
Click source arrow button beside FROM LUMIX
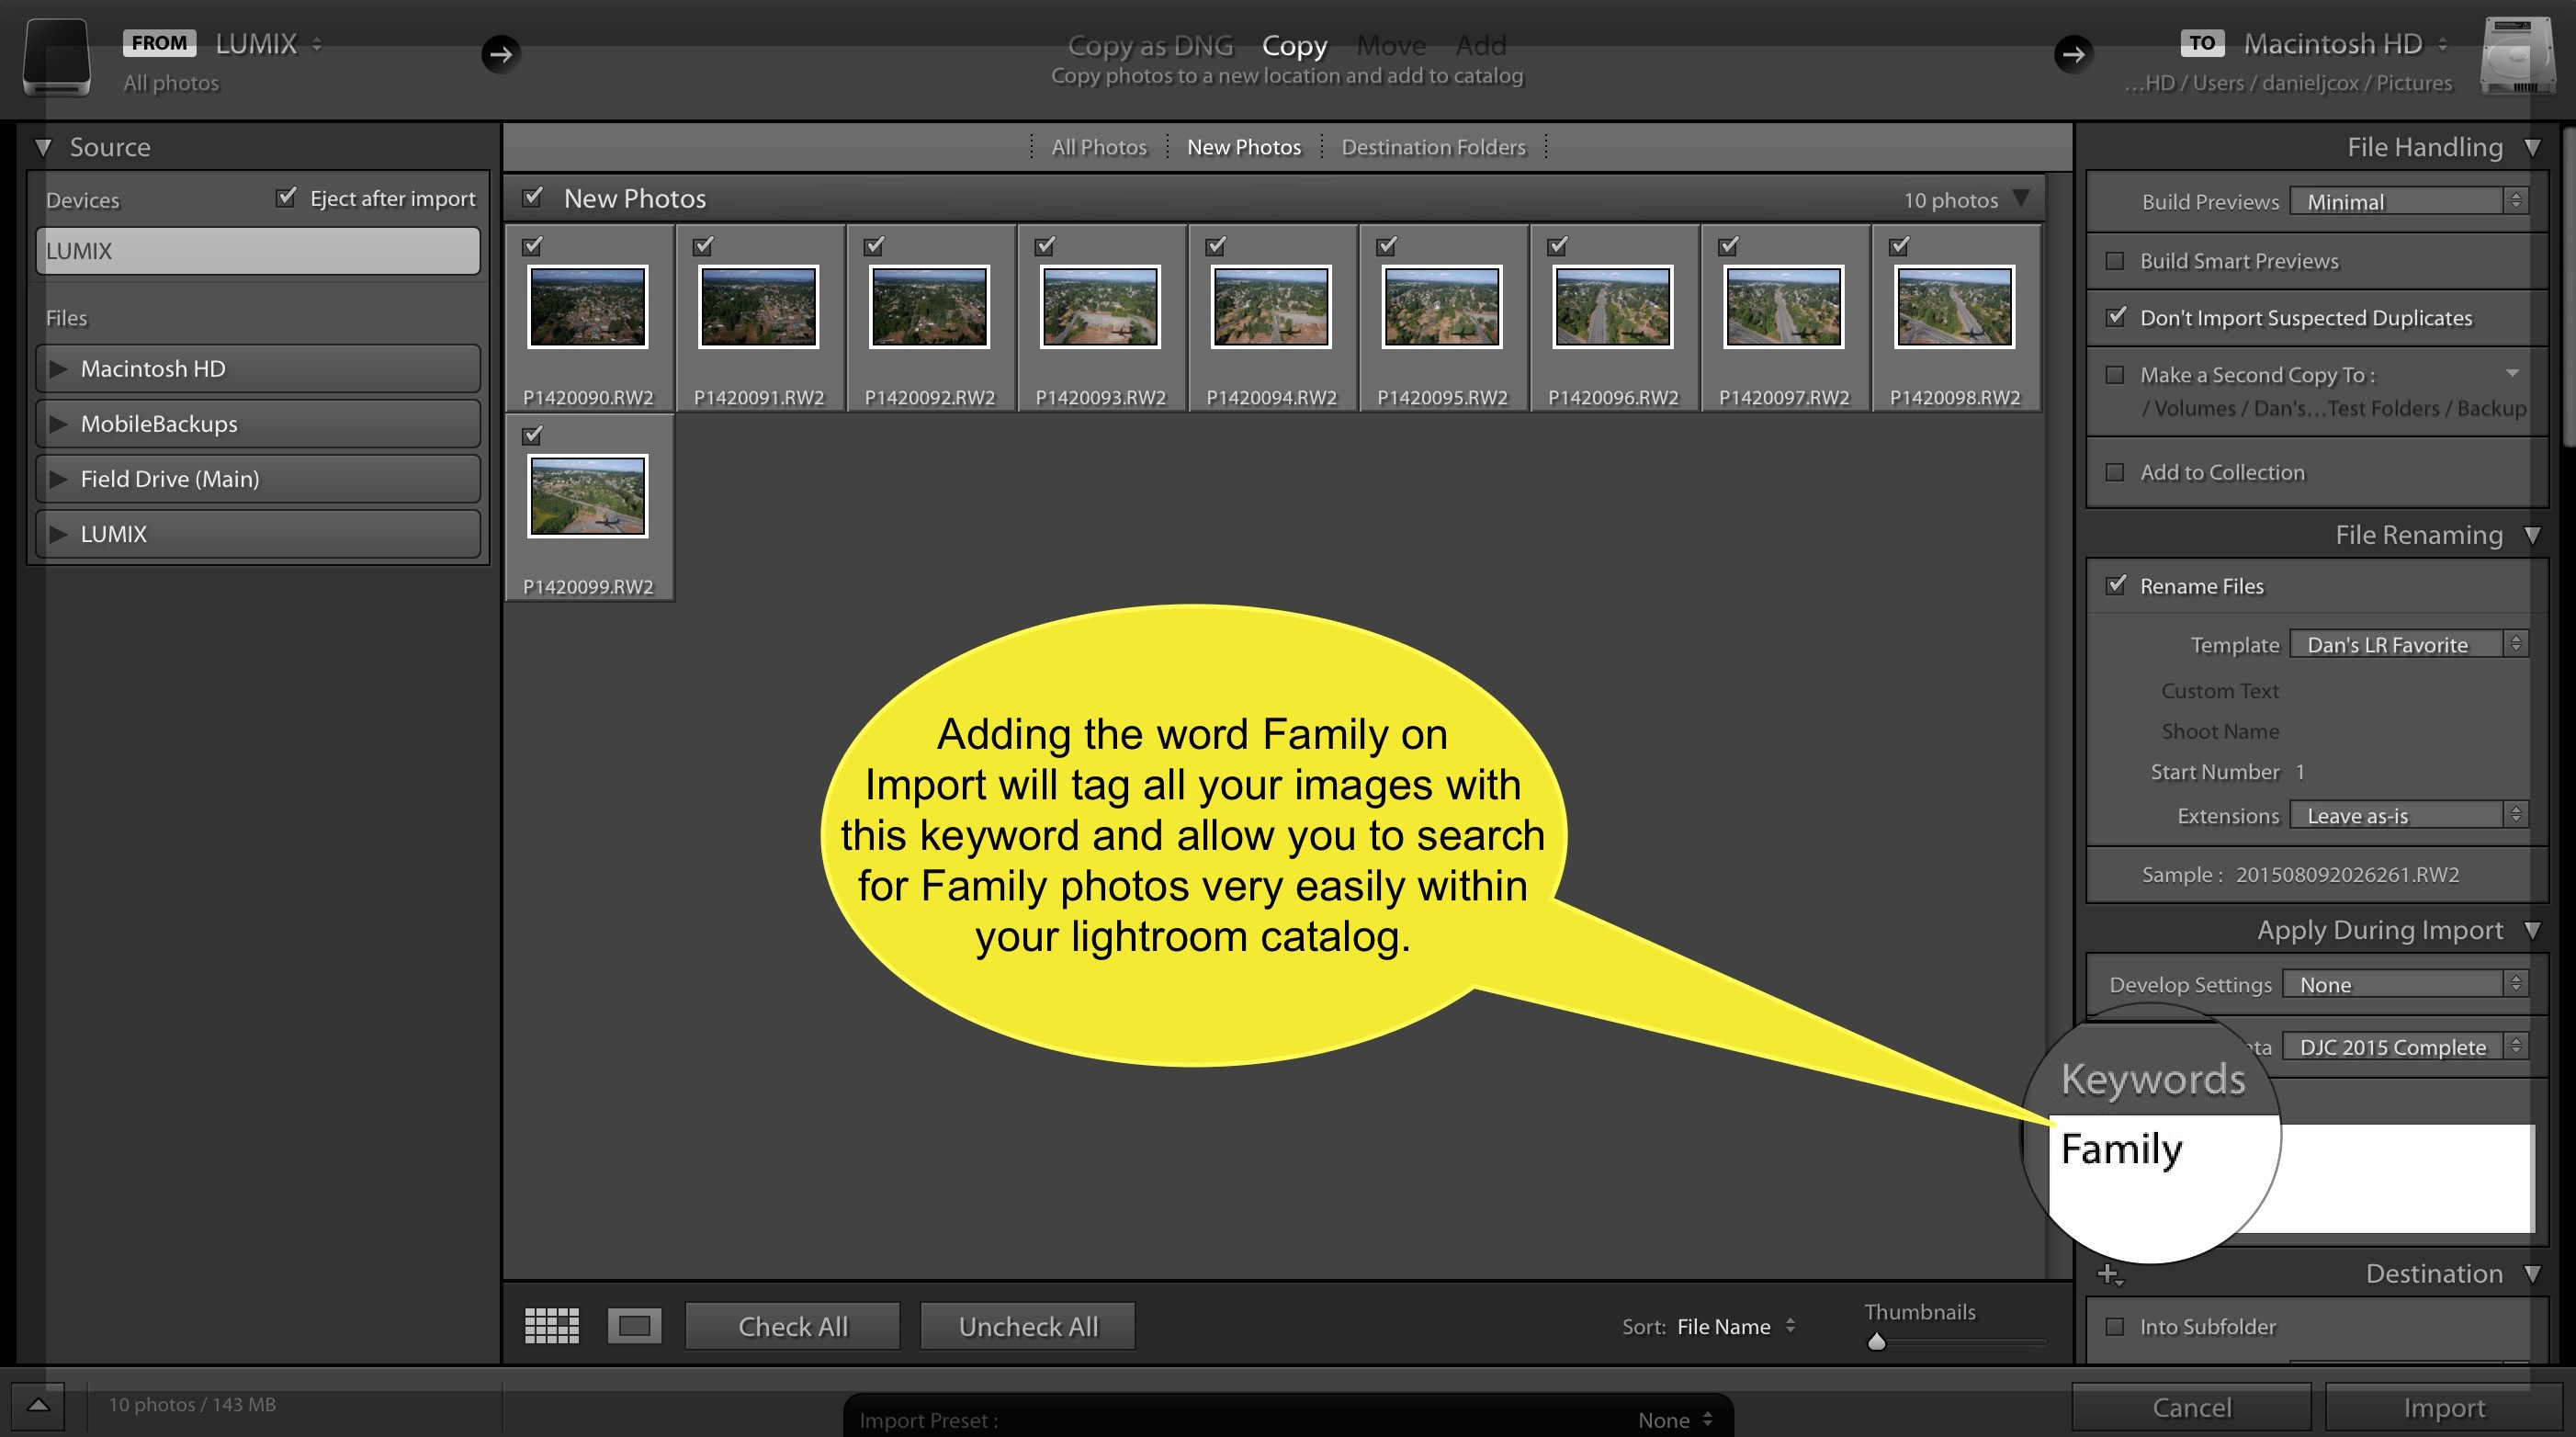tap(501, 53)
